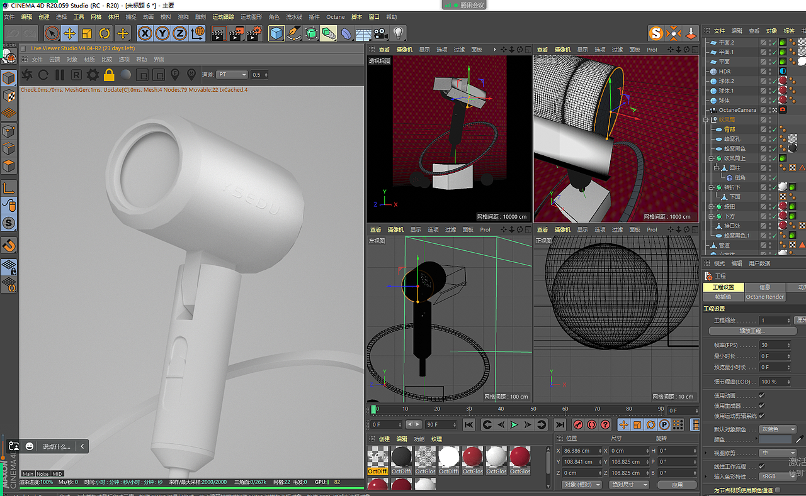Select the live selection arrow tool
The height and width of the screenshot is (496, 806).
(52, 33)
